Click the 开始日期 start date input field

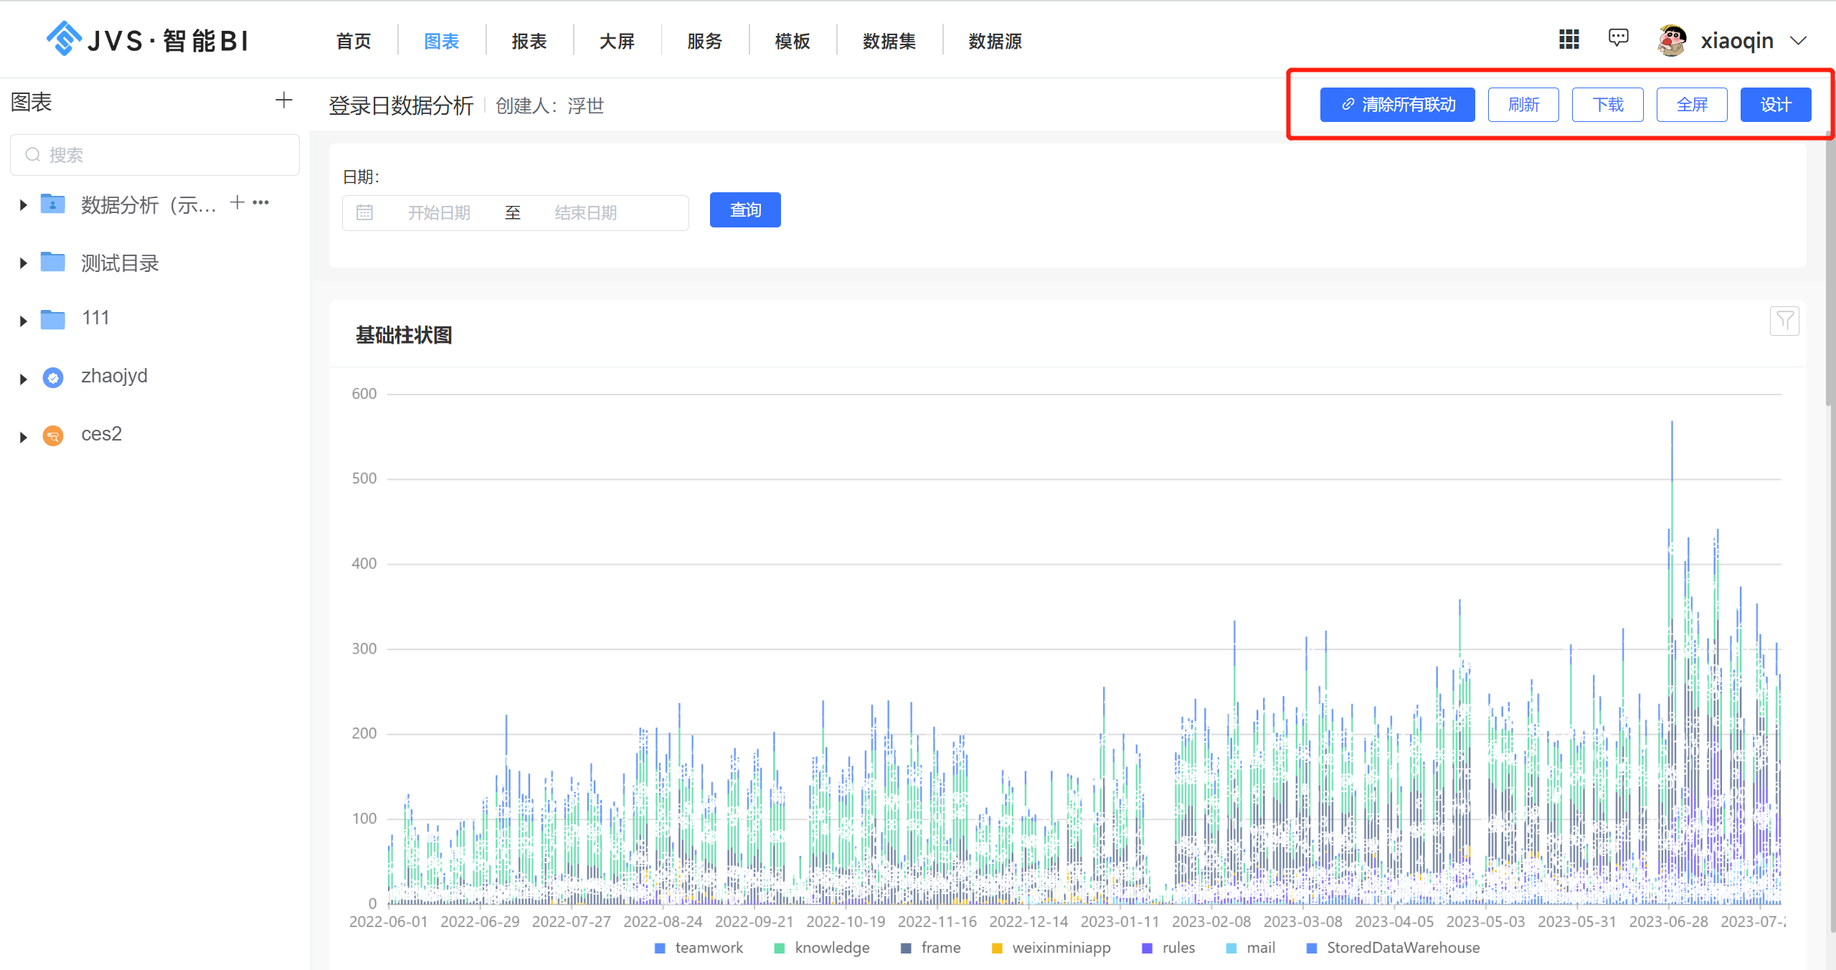coord(439,212)
